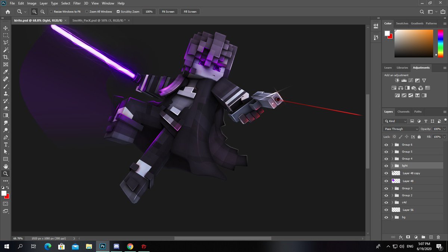Select the Dodge tool
The image size is (448, 252).
(x=6, y=130)
